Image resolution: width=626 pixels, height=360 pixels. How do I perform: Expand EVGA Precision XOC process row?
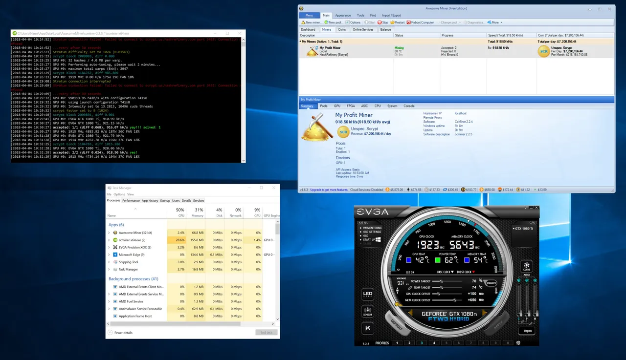(109, 247)
